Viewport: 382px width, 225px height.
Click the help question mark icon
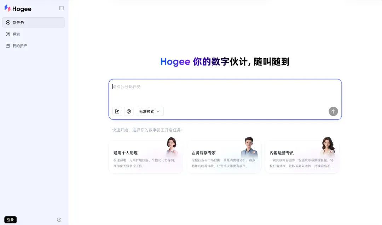coord(59,219)
